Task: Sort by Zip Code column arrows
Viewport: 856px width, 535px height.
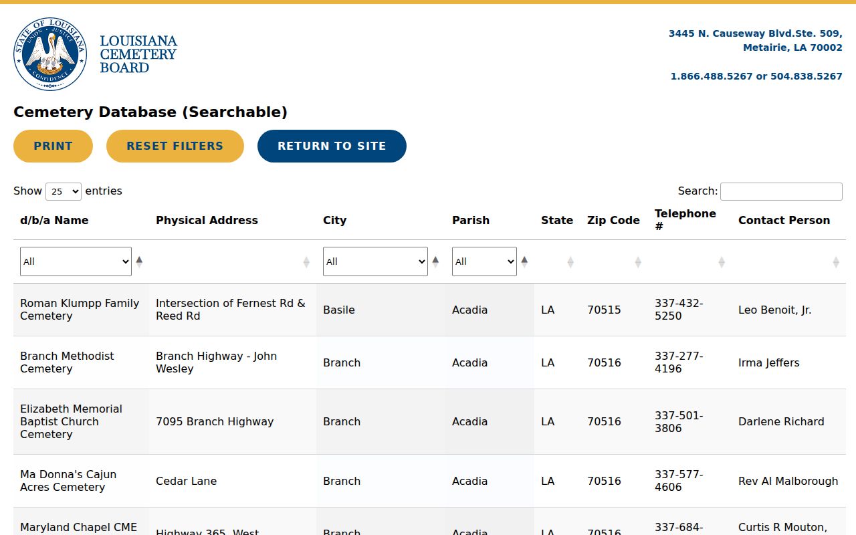Action: [x=638, y=262]
